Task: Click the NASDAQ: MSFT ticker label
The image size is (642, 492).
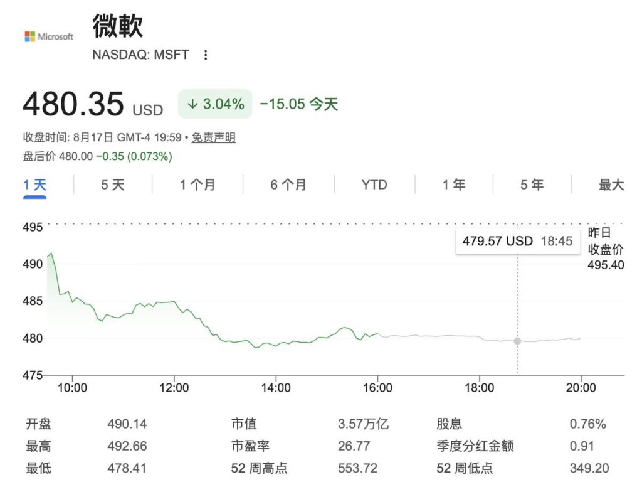Action: pyautogui.click(x=140, y=55)
